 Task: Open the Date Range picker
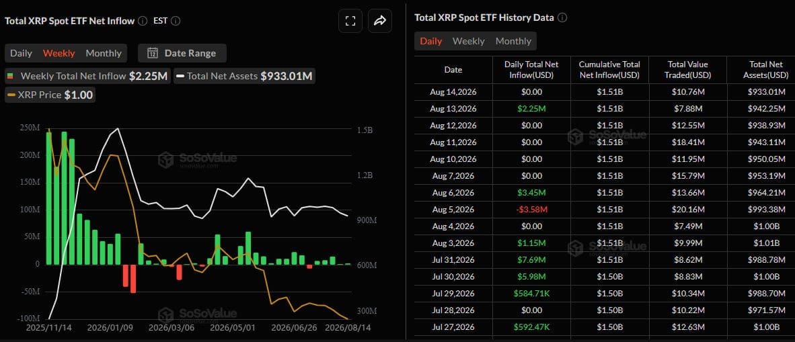click(182, 53)
